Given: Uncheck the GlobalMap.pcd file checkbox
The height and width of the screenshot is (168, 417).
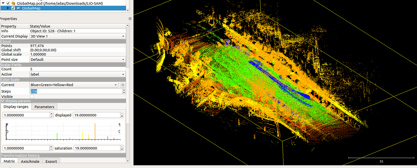Looking at the screenshot, I should point(8,3).
